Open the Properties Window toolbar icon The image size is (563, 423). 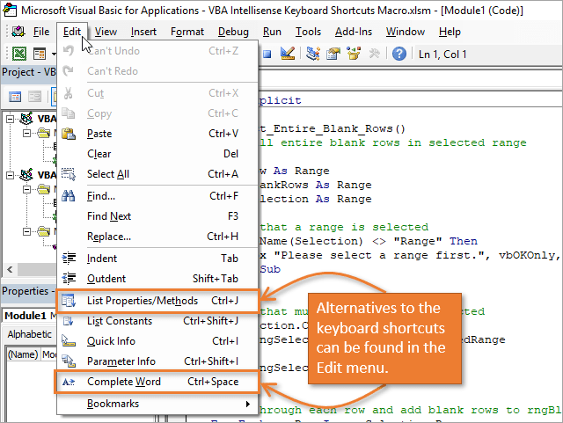[x=333, y=53]
